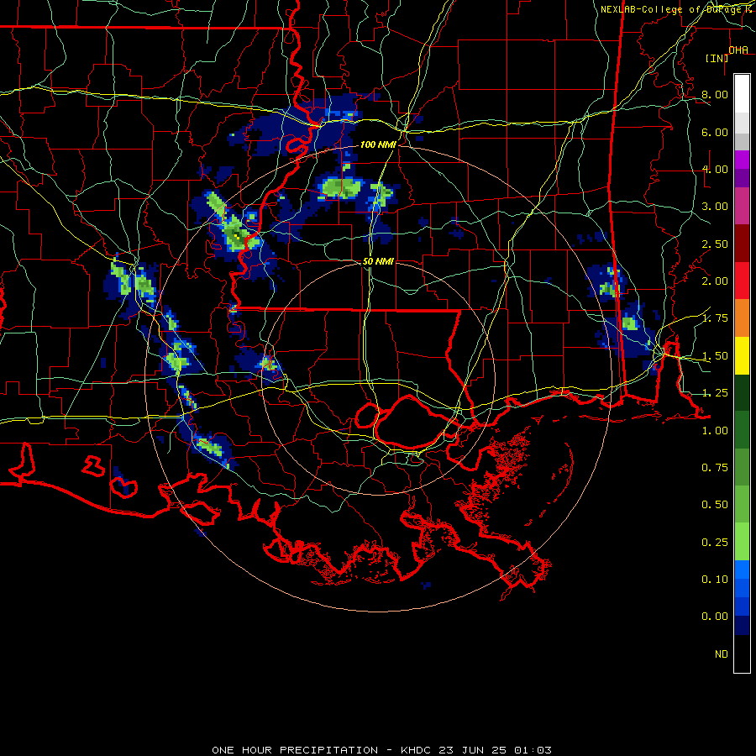Click the white 8.00 inch legend swatch
Viewport: 756px width, 756px height.
[x=742, y=93]
